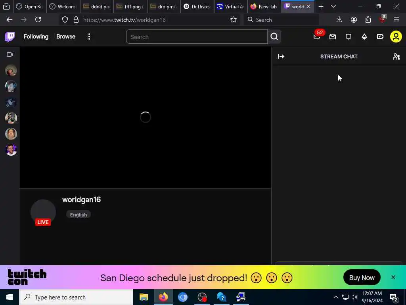The image size is (406, 305).
Task: Switch to the dro.pm tab
Action: point(164,7)
